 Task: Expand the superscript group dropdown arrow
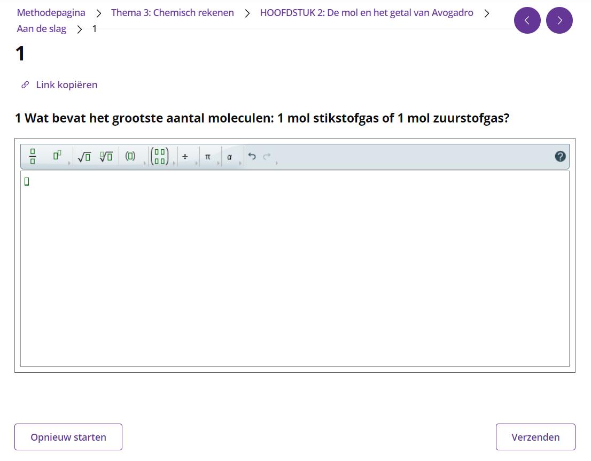pyautogui.click(x=69, y=163)
